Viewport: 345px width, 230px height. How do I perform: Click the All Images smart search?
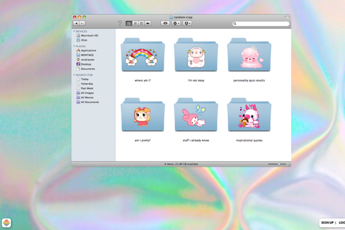coord(87,93)
